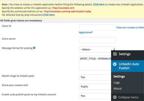This screenshot has width=144, height=101.
Task: Focus the Client ID input field
Action: [x=97, y=27]
